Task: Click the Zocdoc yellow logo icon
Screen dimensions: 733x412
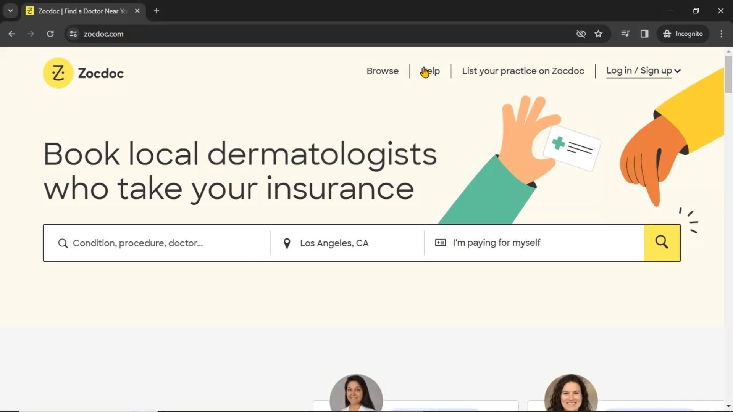Action: [x=58, y=73]
